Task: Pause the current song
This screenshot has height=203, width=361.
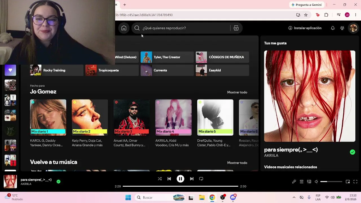Action: 180,179
